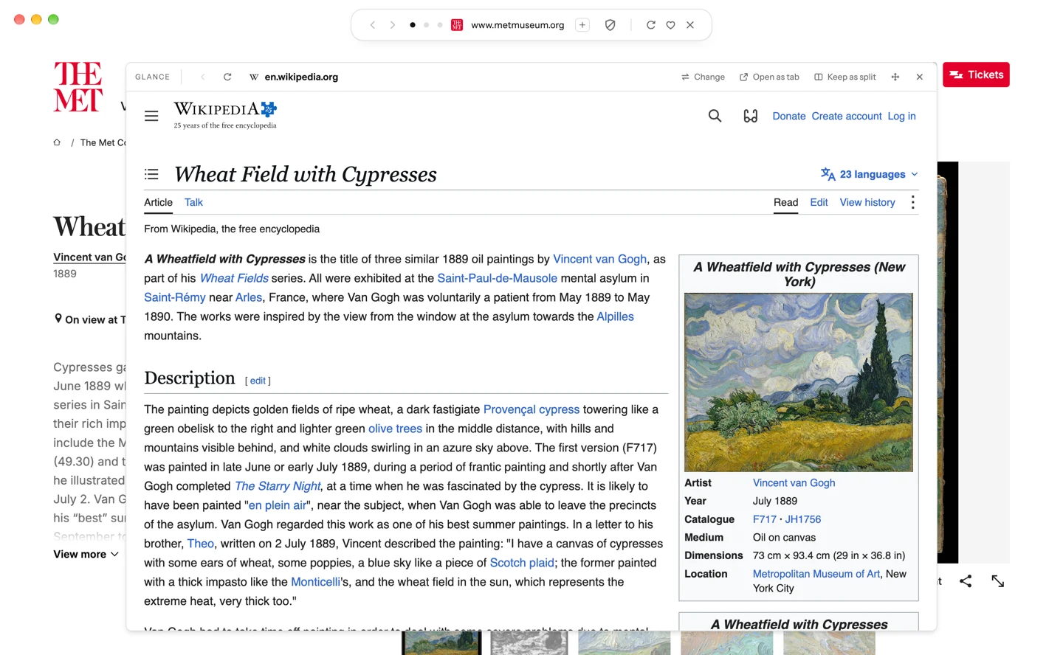Open the View history tab

867,202
